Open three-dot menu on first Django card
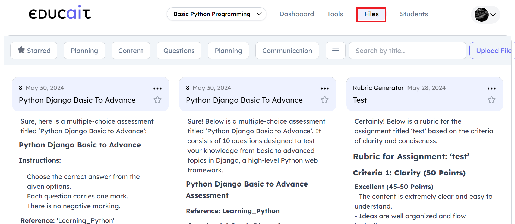This screenshot has width=515, height=224. click(157, 89)
